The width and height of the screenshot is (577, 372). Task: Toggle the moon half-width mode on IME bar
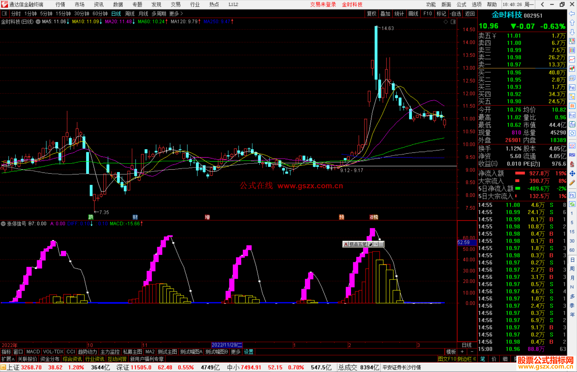[x=371, y=244]
